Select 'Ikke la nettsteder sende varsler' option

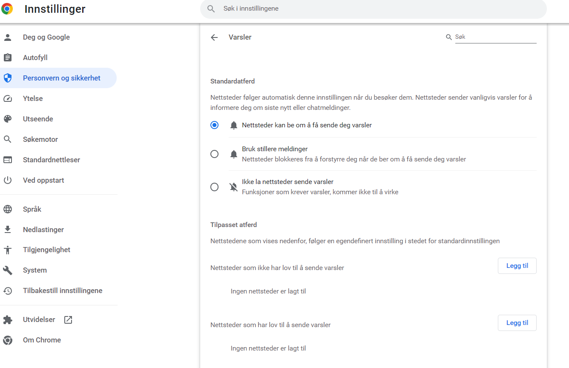(x=215, y=187)
